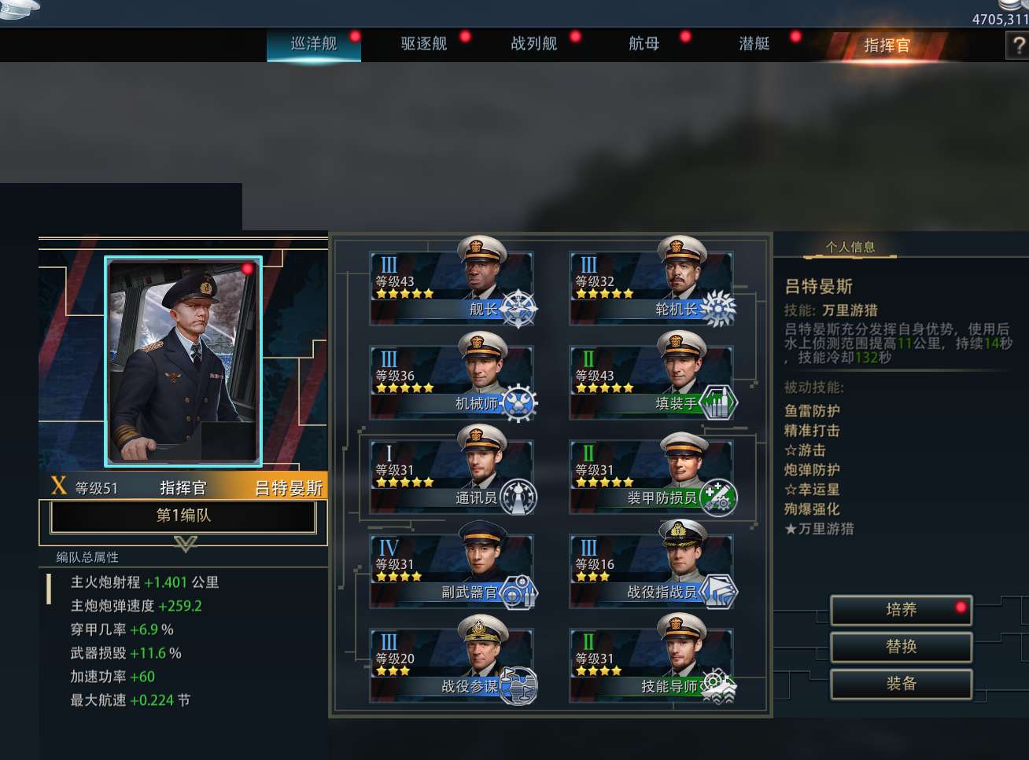Screen dimensions: 1029x760
Task: Select the 战役指战员 level 16 officer card
Action: tap(651, 571)
